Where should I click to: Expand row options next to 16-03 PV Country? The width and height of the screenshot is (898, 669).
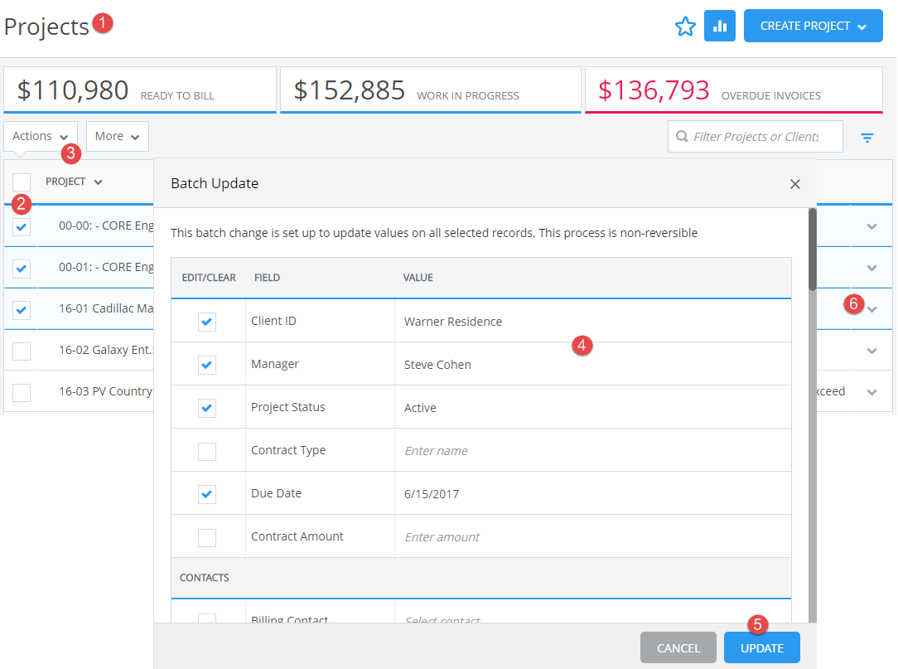coord(871,391)
